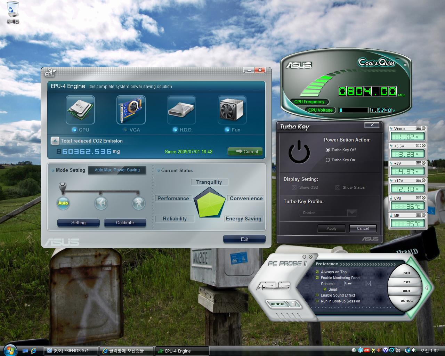
Task: Toggle the Show Status checkbox
Action: point(338,187)
